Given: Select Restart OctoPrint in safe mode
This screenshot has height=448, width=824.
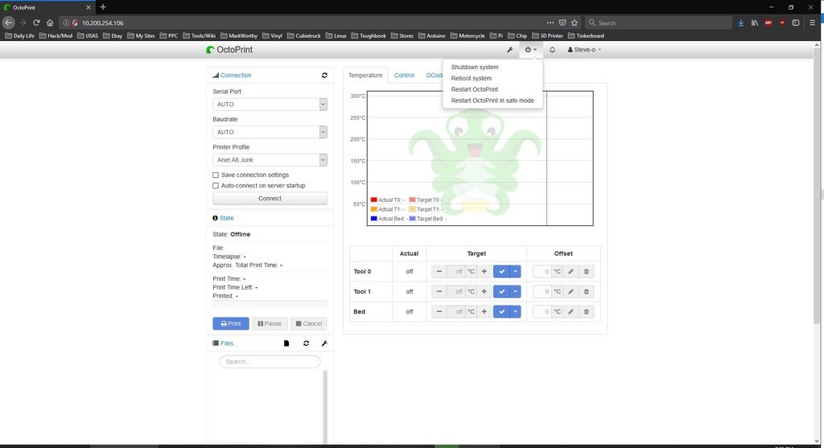Looking at the screenshot, I should tap(492, 101).
